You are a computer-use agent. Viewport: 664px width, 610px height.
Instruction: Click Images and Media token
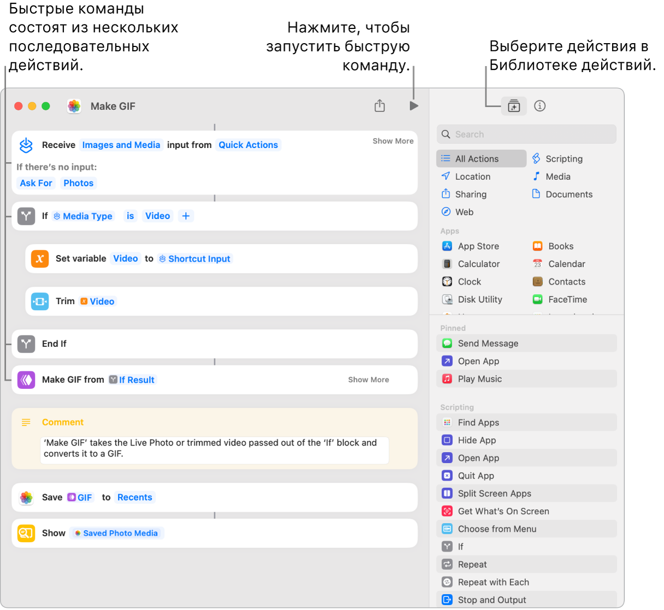121,145
